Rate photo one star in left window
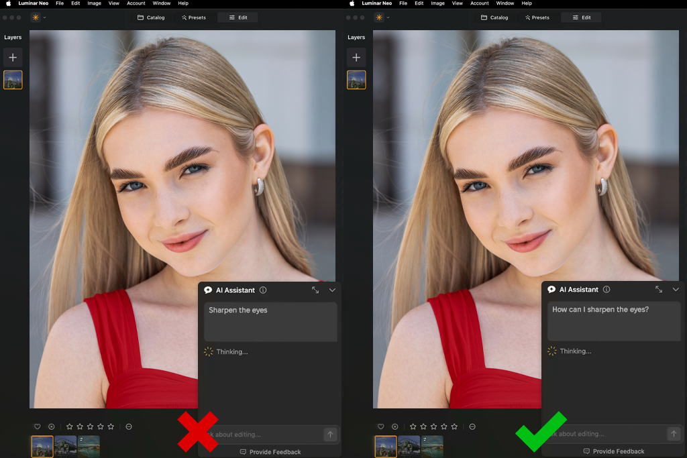The height and width of the screenshot is (458, 687). pyautogui.click(x=69, y=426)
